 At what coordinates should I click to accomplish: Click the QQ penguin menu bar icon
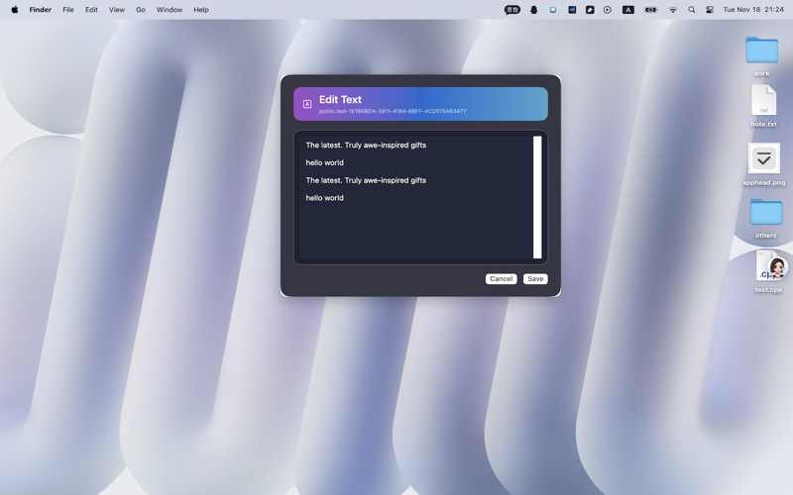click(533, 10)
